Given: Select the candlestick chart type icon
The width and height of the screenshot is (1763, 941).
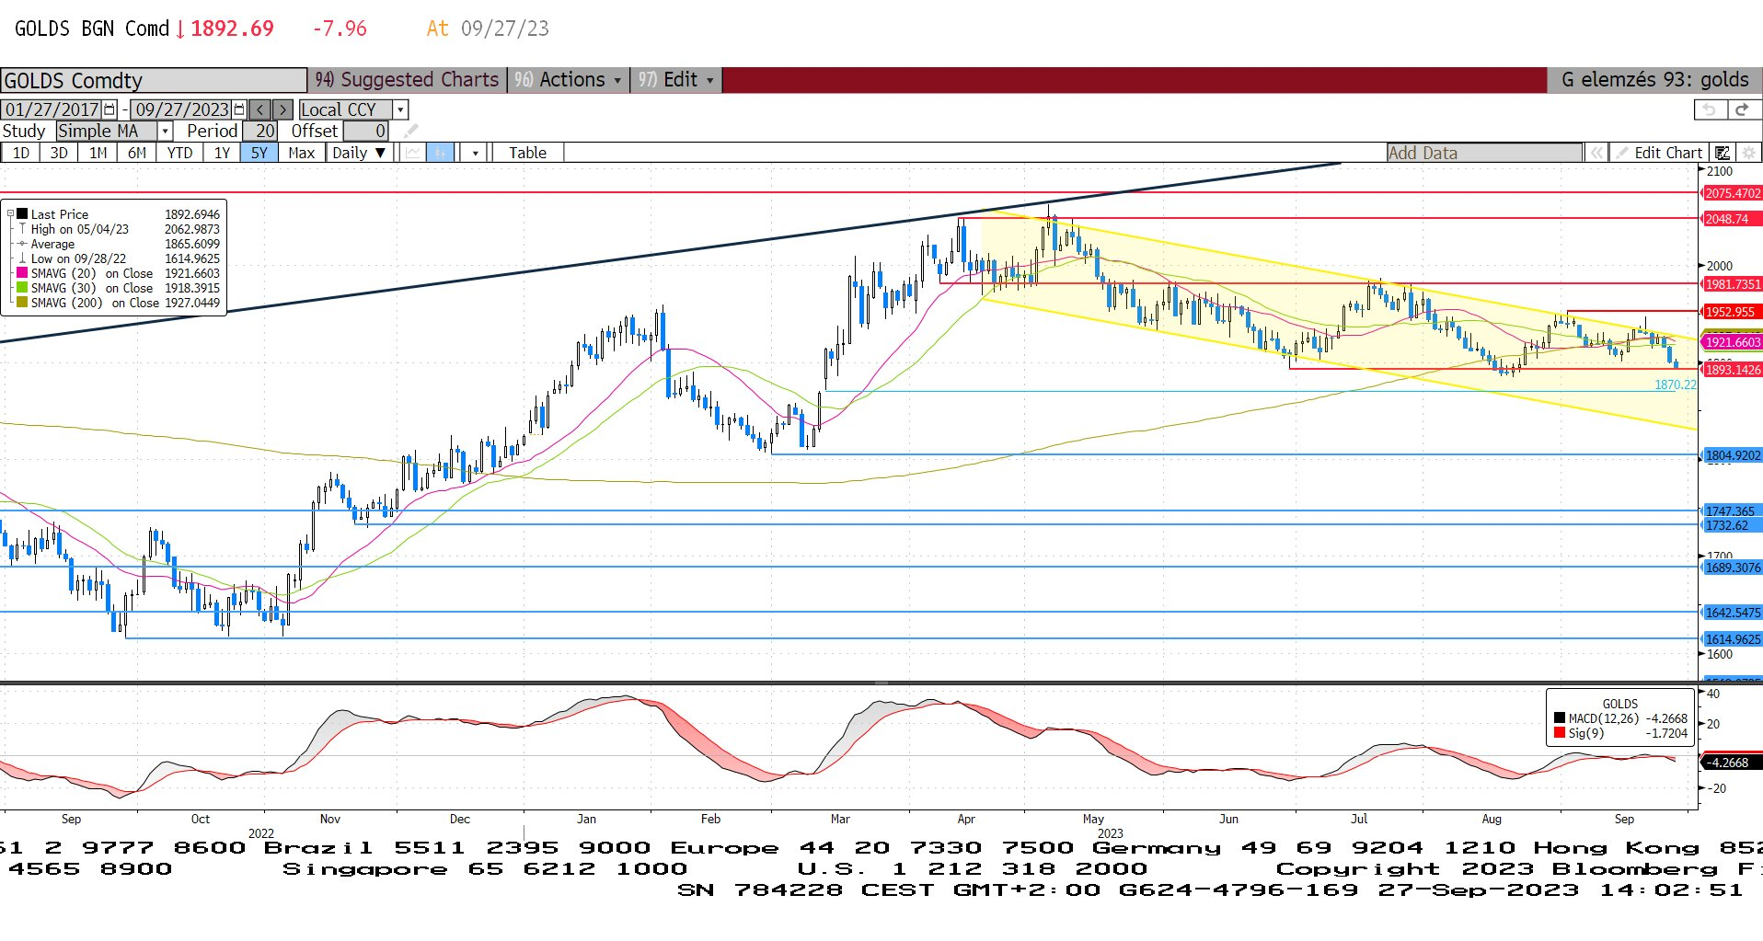Looking at the screenshot, I should click(x=440, y=153).
